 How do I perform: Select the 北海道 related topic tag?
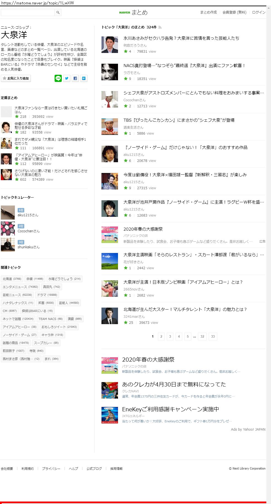(x=12, y=279)
